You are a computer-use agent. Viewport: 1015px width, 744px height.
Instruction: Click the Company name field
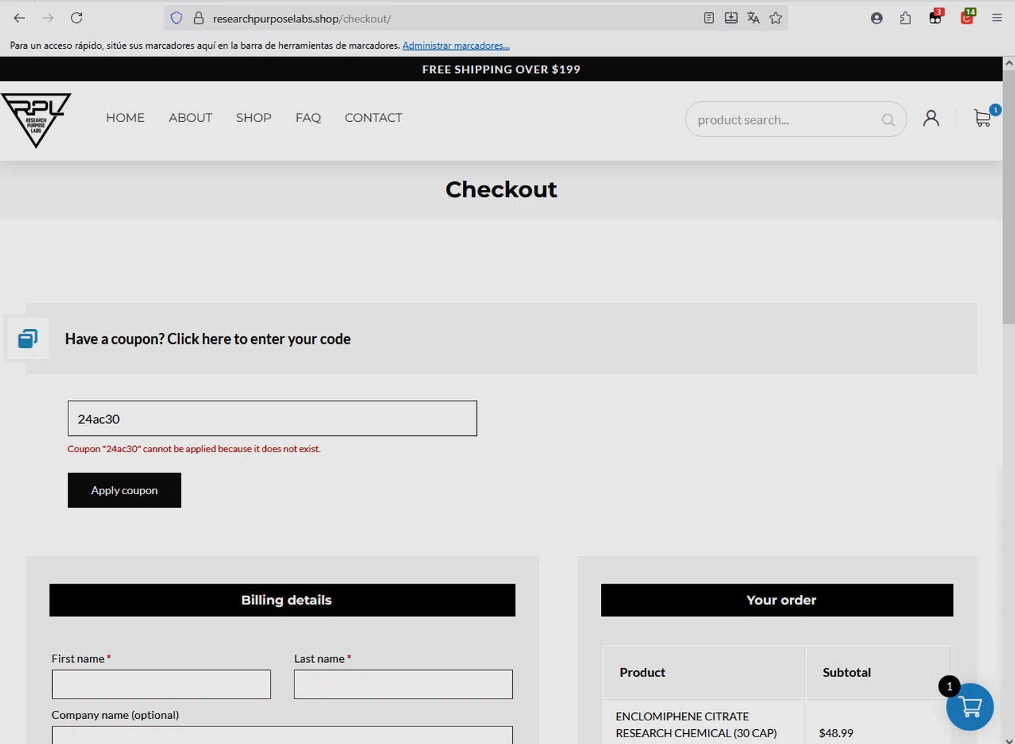click(282, 735)
